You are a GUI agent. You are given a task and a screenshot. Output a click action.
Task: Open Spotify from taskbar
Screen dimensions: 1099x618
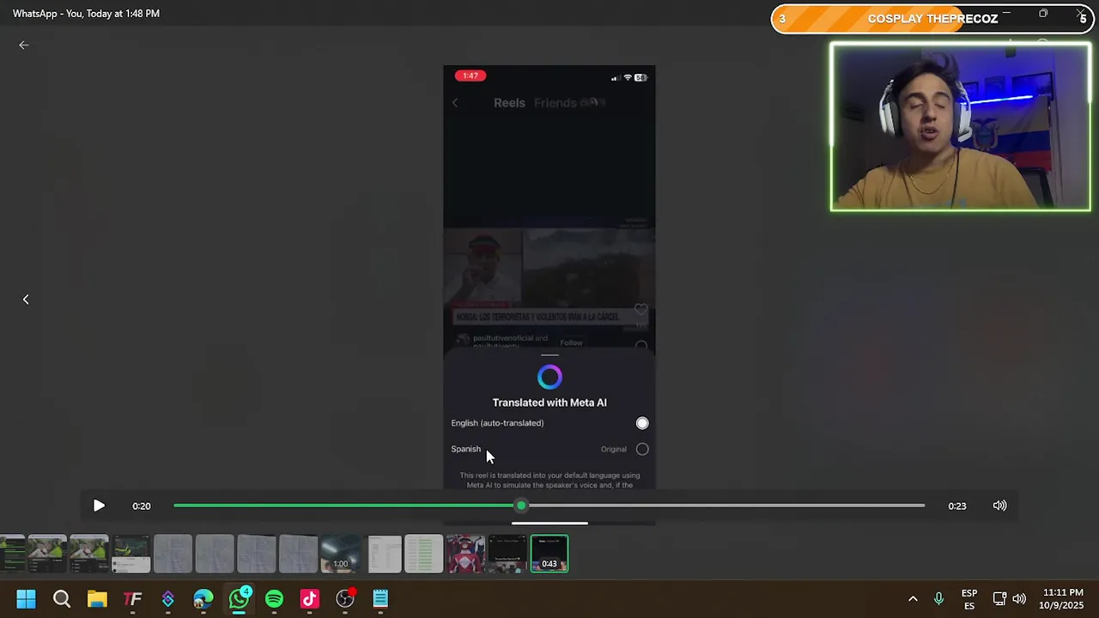(274, 599)
